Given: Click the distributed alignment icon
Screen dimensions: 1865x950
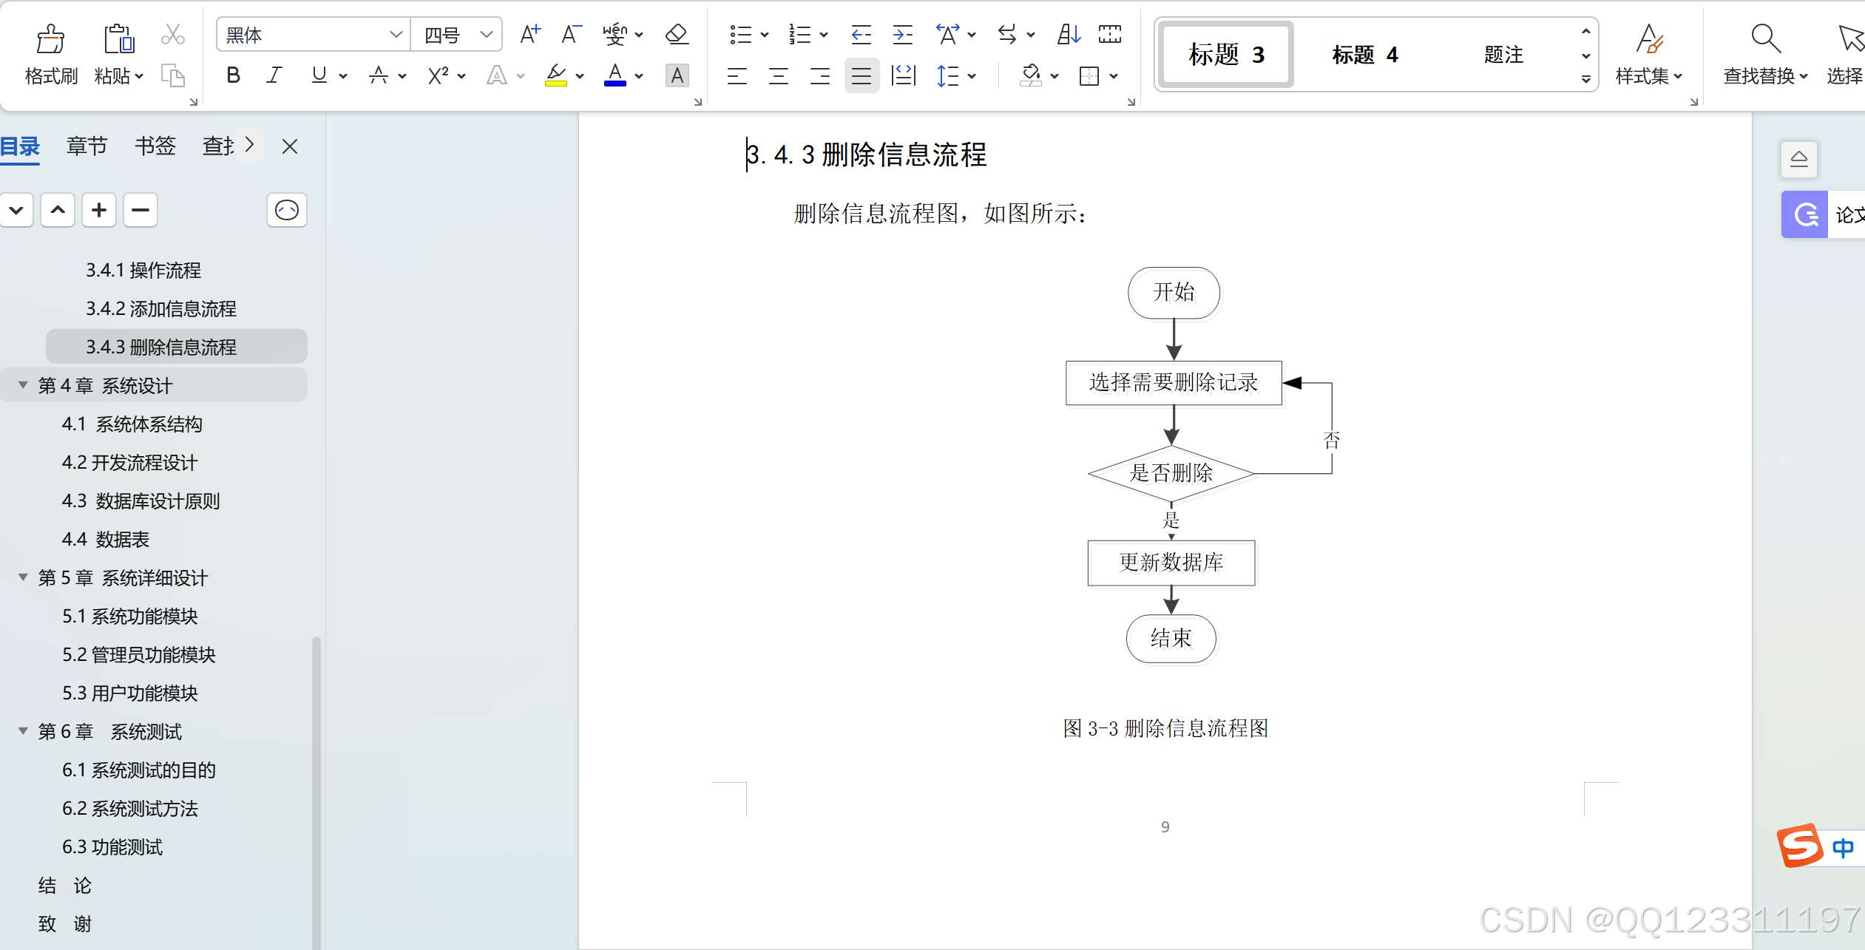Looking at the screenshot, I should coord(903,75).
